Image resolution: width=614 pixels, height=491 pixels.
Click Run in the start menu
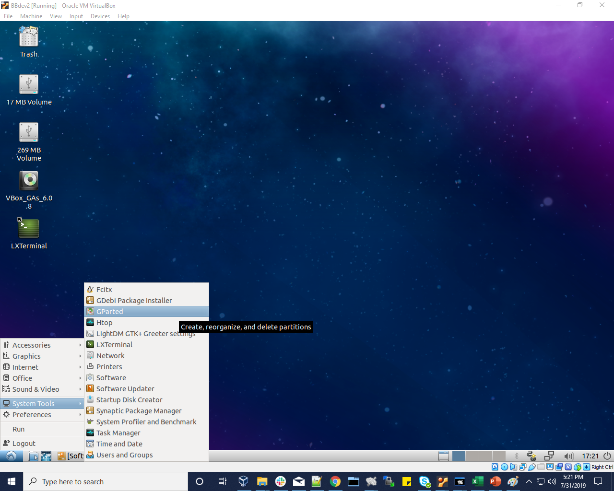19,429
